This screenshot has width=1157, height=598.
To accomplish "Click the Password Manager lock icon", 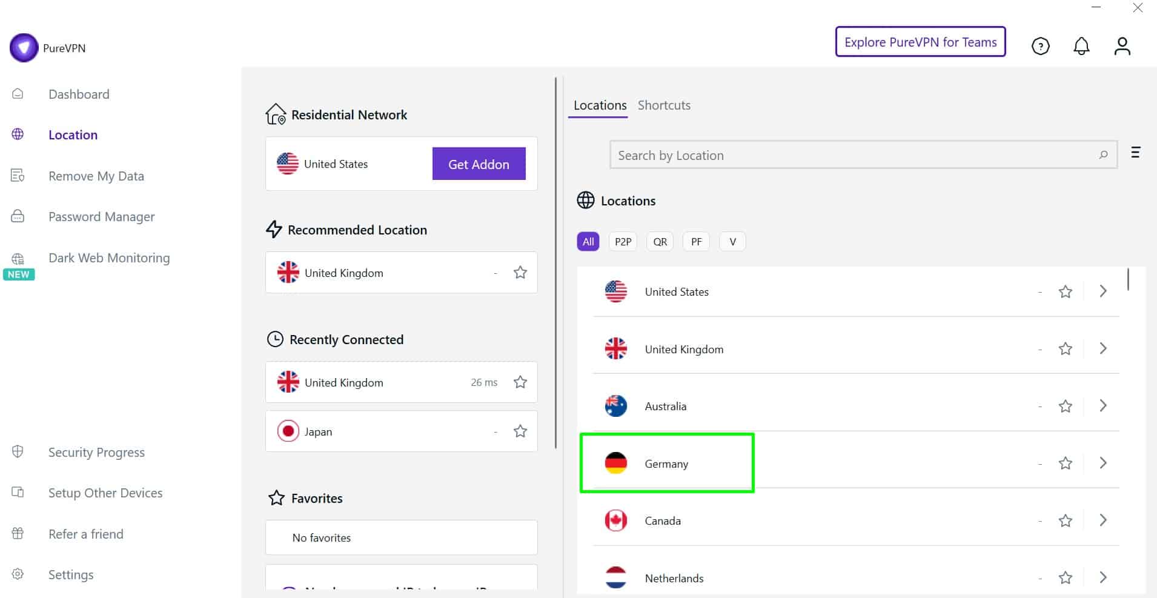I will point(18,216).
